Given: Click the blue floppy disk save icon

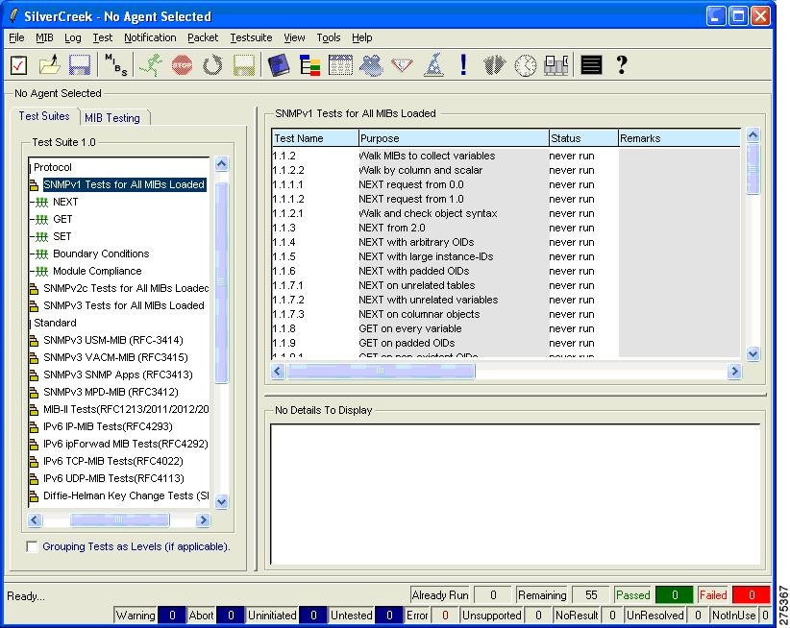Looking at the screenshot, I should point(80,65).
